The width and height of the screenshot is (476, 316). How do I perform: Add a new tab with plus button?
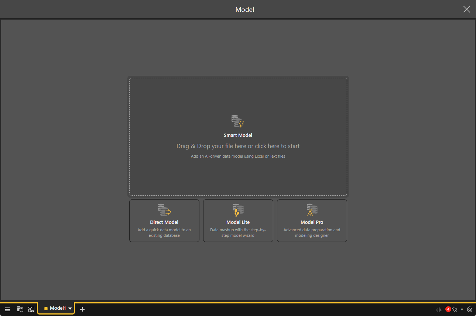82,309
